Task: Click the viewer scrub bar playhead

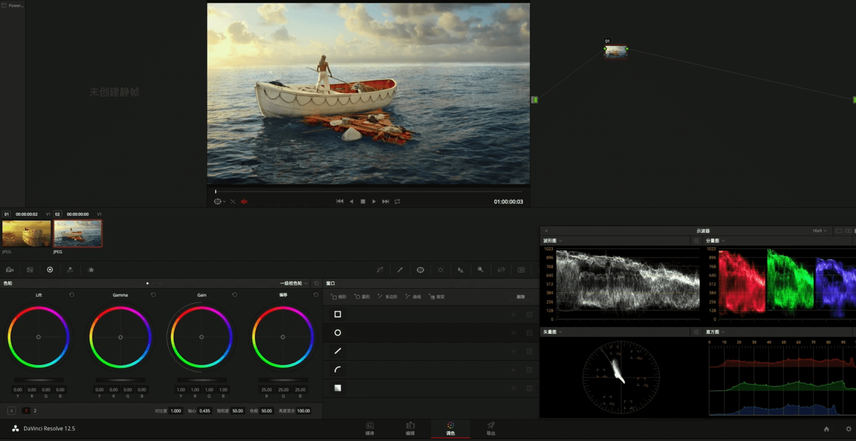Action: (x=216, y=191)
